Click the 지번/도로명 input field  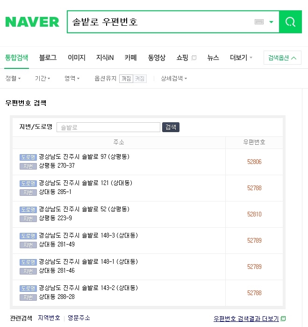tap(108, 127)
